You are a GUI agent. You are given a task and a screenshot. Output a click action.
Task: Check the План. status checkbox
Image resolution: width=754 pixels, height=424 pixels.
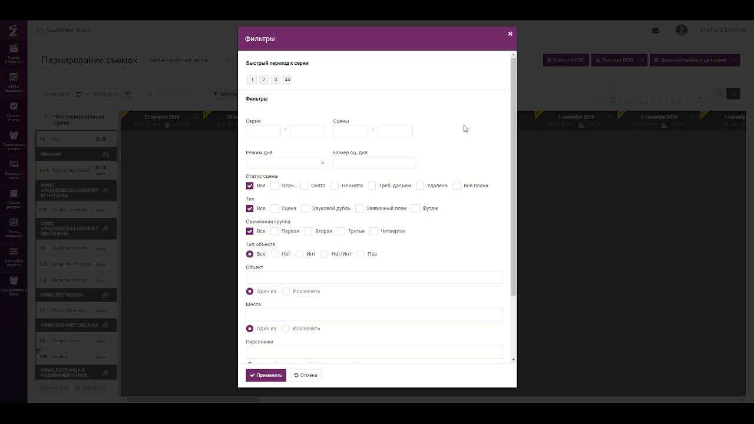click(x=275, y=185)
